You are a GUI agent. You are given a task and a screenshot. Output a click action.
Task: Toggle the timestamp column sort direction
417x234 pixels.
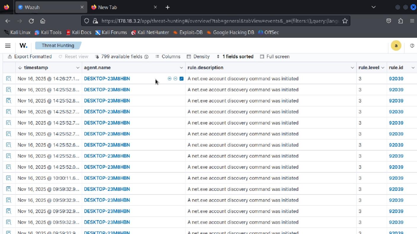20,67
